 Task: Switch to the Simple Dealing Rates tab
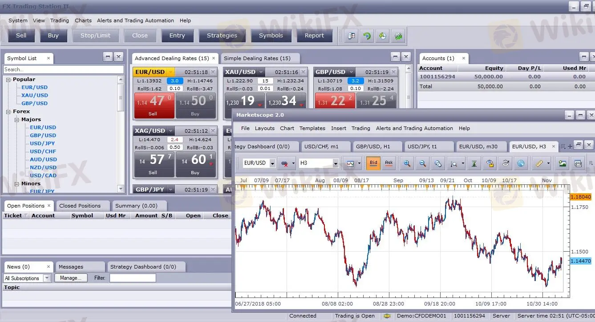[x=257, y=58]
